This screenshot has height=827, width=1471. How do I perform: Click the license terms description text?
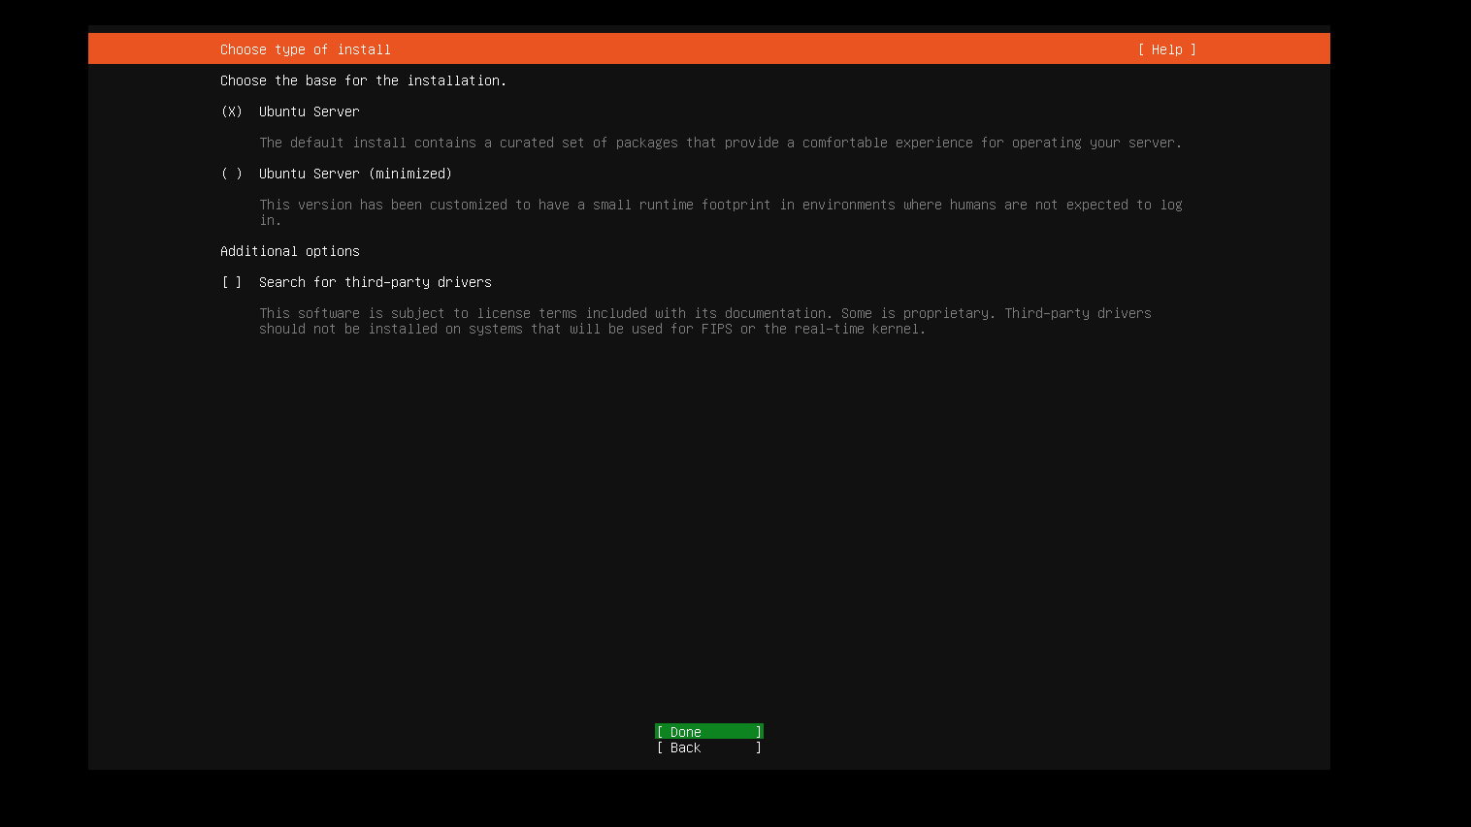click(x=704, y=313)
